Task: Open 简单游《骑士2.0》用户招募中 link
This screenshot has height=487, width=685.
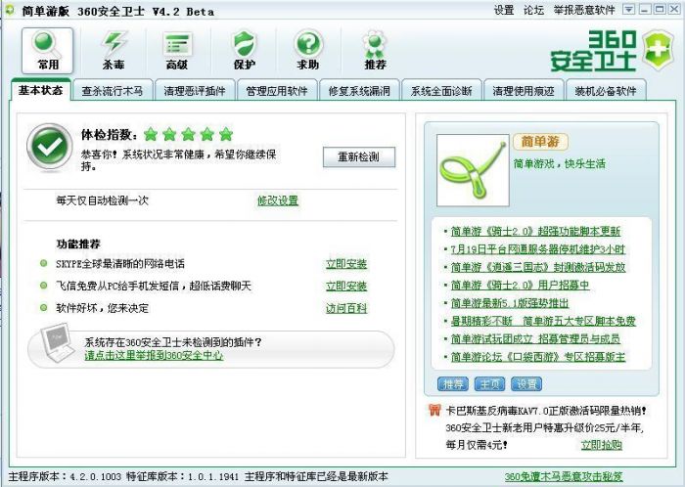Action: point(520,285)
